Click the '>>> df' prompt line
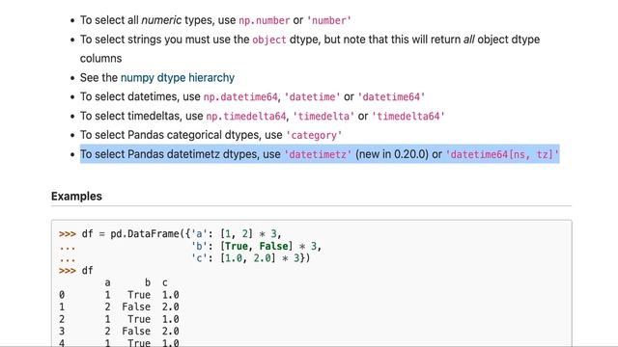 click(x=76, y=271)
